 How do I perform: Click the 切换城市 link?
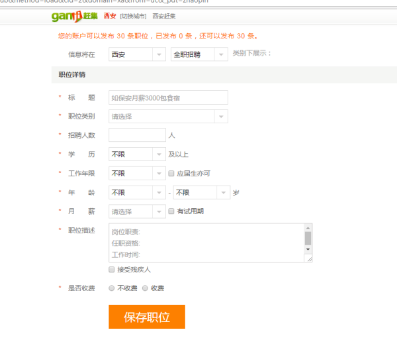click(133, 16)
